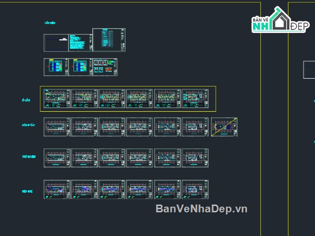Open the detail sheet with red and green details
This screenshot has width=315, height=236.
click(x=104, y=67)
